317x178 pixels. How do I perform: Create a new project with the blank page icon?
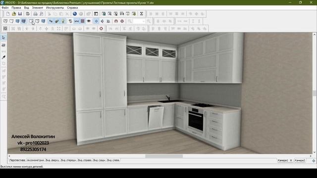point(8,14)
